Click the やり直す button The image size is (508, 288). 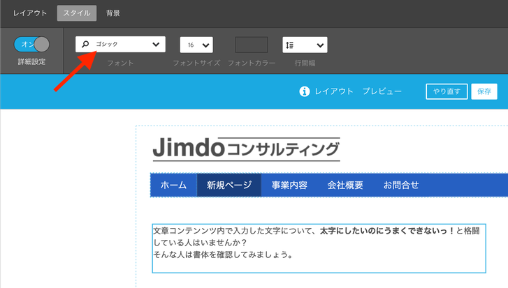click(447, 91)
